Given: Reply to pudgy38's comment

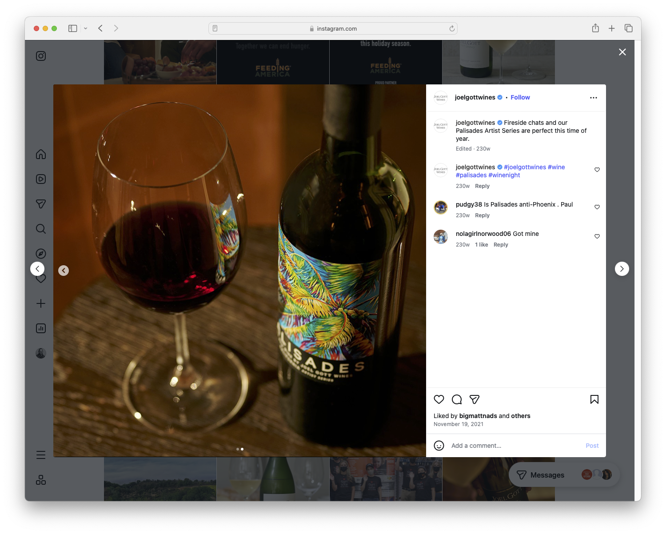Looking at the screenshot, I should coord(483,215).
